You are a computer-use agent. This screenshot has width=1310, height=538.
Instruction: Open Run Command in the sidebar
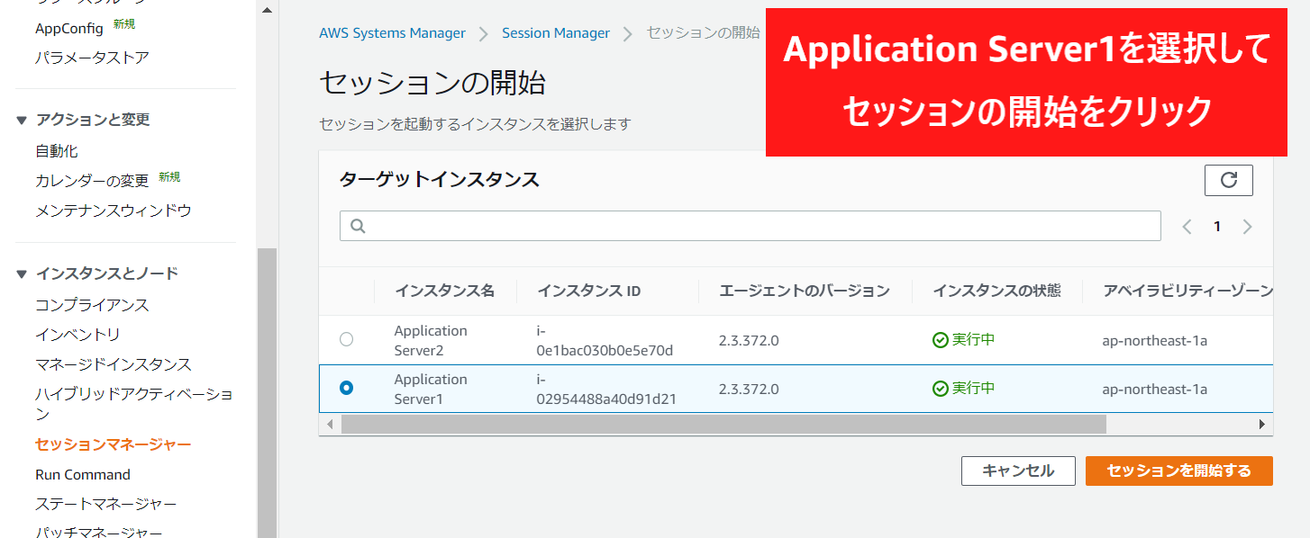(83, 474)
